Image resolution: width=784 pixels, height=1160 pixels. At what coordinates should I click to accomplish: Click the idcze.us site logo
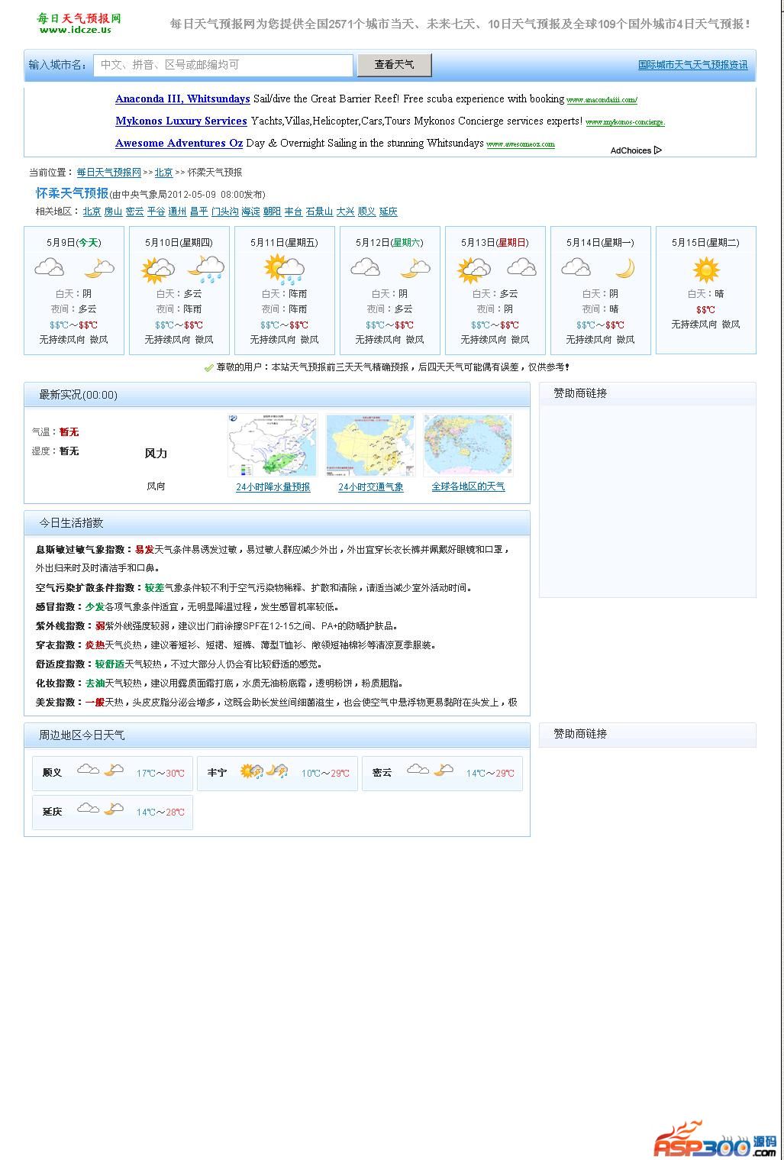coord(79,23)
